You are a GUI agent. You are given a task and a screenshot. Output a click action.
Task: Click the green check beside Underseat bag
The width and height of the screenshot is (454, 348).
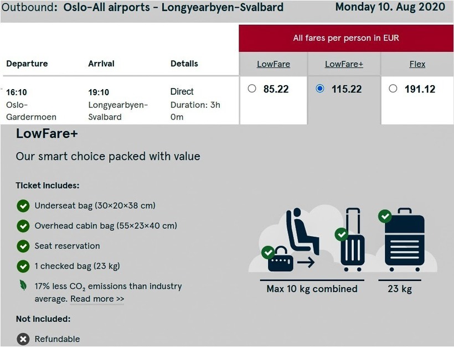click(23, 206)
